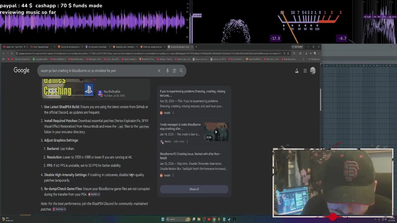Bookmark this page with the star icon

pyautogui.click(x=288, y=53)
